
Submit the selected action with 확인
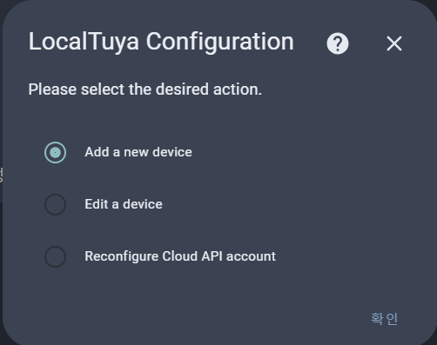pyautogui.click(x=384, y=319)
